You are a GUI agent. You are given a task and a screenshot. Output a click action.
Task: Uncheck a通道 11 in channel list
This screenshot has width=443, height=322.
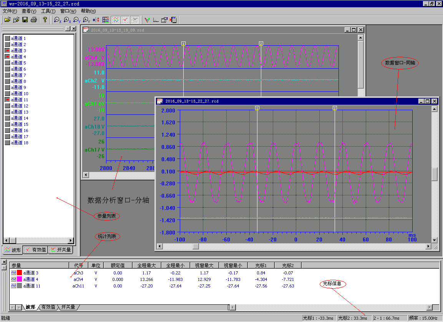coord(7,100)
